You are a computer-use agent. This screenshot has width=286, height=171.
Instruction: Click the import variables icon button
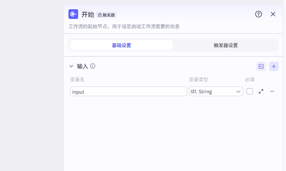[261, 66]
